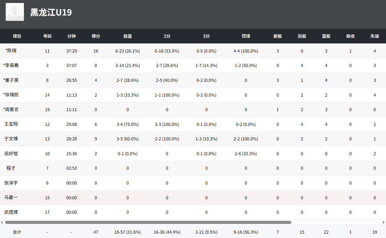This screenshot has width=386, height=238.
Task: Click 于文博's minutes 28:28
Action: (72, 139)
